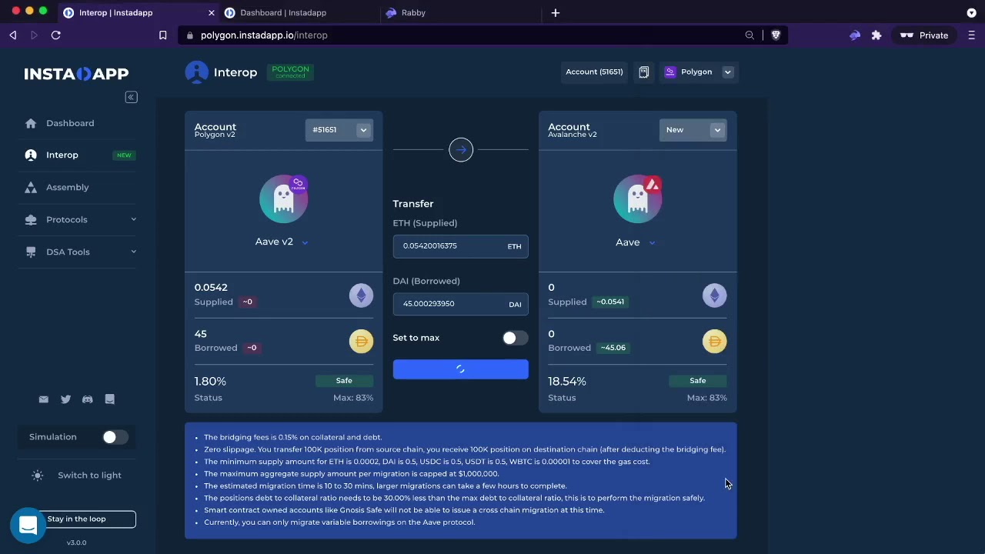Click the ~45.06 borrowed change badge
The image size is (985, 554).
[613, 348]
